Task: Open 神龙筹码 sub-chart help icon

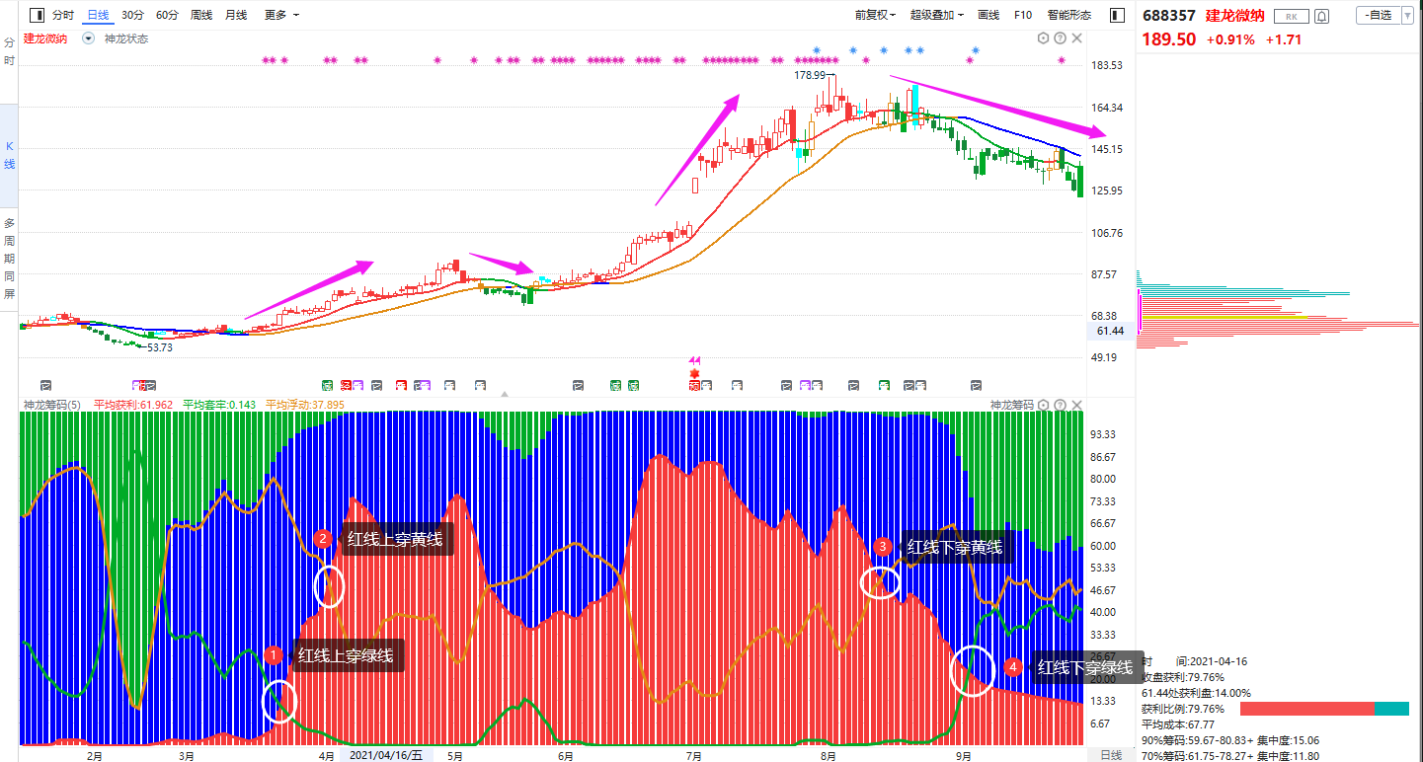Action: (1060, 405)
